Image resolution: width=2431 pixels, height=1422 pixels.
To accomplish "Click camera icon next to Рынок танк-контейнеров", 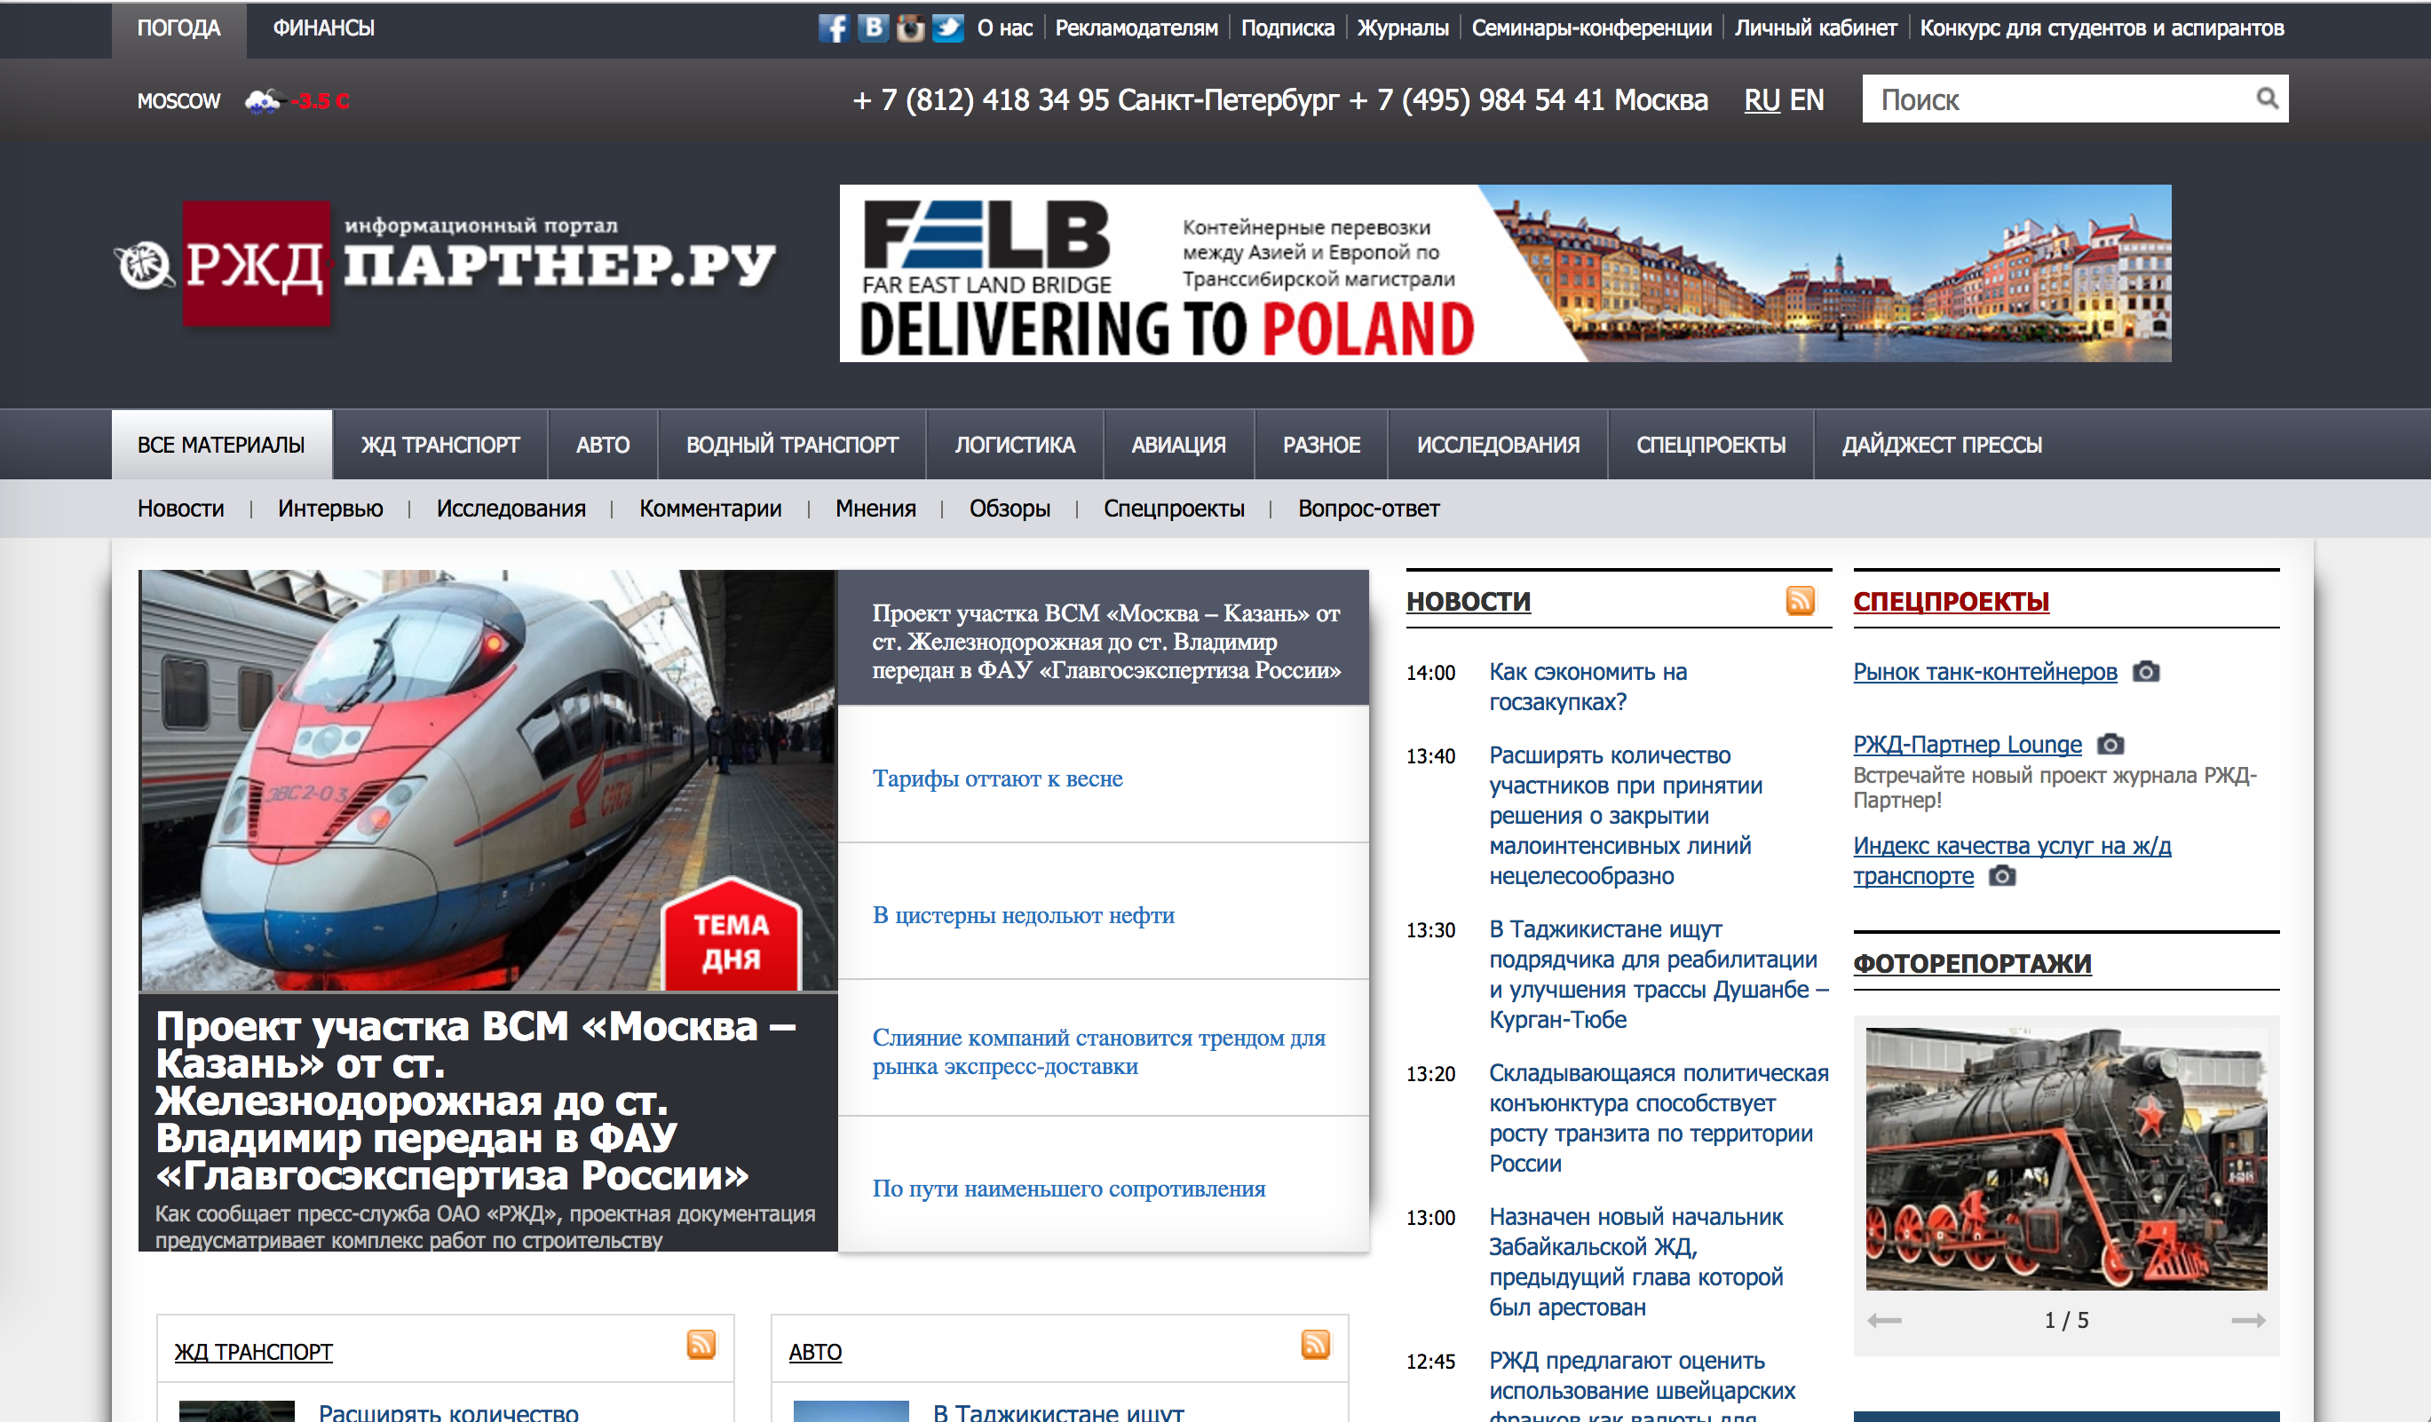I will [2145, 671].
